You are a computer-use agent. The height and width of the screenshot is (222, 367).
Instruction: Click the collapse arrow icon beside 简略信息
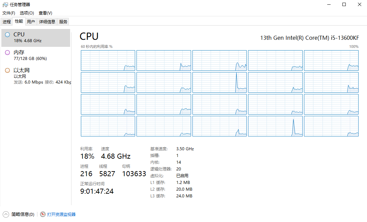(6, 214)
